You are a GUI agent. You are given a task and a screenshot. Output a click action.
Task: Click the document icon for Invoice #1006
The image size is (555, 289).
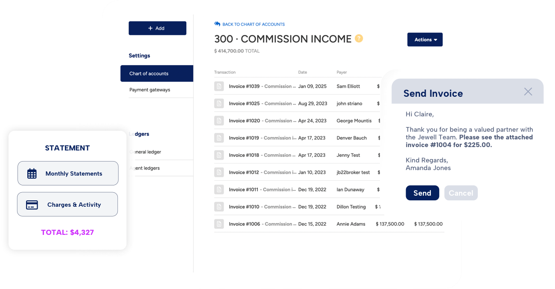click(219, 223)
